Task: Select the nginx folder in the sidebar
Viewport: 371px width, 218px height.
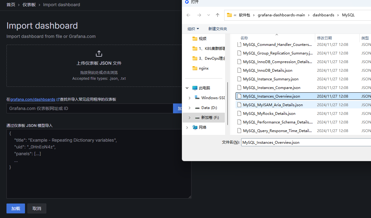Action: coord(200,68)
